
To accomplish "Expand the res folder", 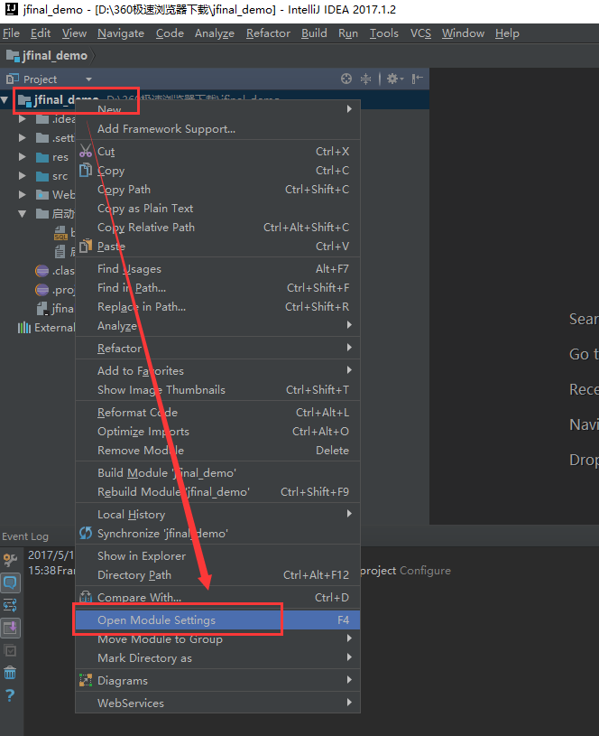I will pyautogui.click(x=22, y=157).
